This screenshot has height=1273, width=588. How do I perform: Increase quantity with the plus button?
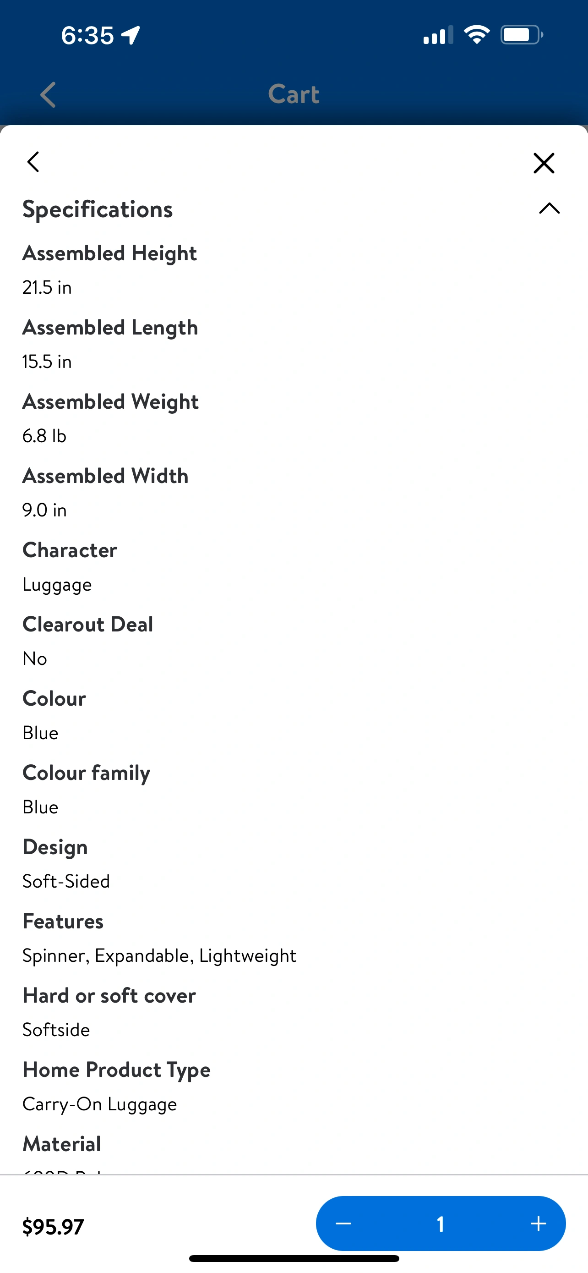tap(538, 1223)
